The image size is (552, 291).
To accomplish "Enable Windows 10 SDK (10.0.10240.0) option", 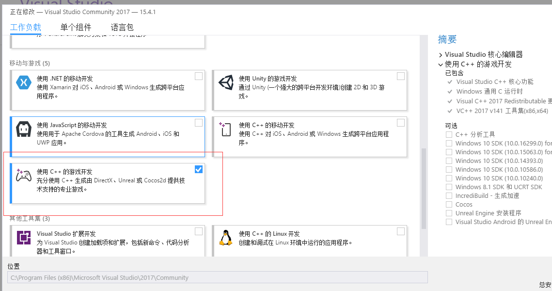I will click(x=449, y=178).
